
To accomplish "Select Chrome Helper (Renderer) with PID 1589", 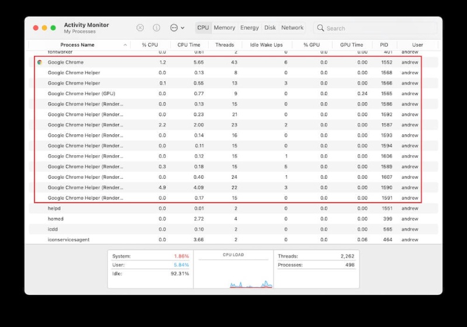I will (233, 166).
